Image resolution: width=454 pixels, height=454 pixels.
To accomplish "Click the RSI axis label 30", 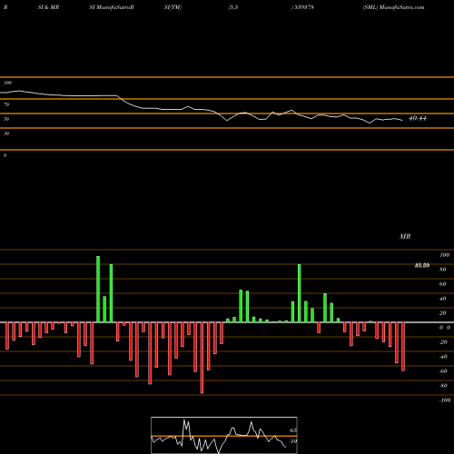I will click(6, 133).
